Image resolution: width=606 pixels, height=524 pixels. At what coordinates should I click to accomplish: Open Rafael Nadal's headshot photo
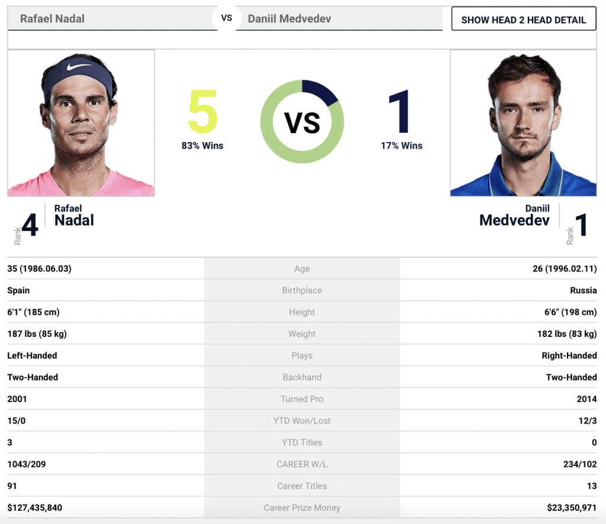click(81, 123)
